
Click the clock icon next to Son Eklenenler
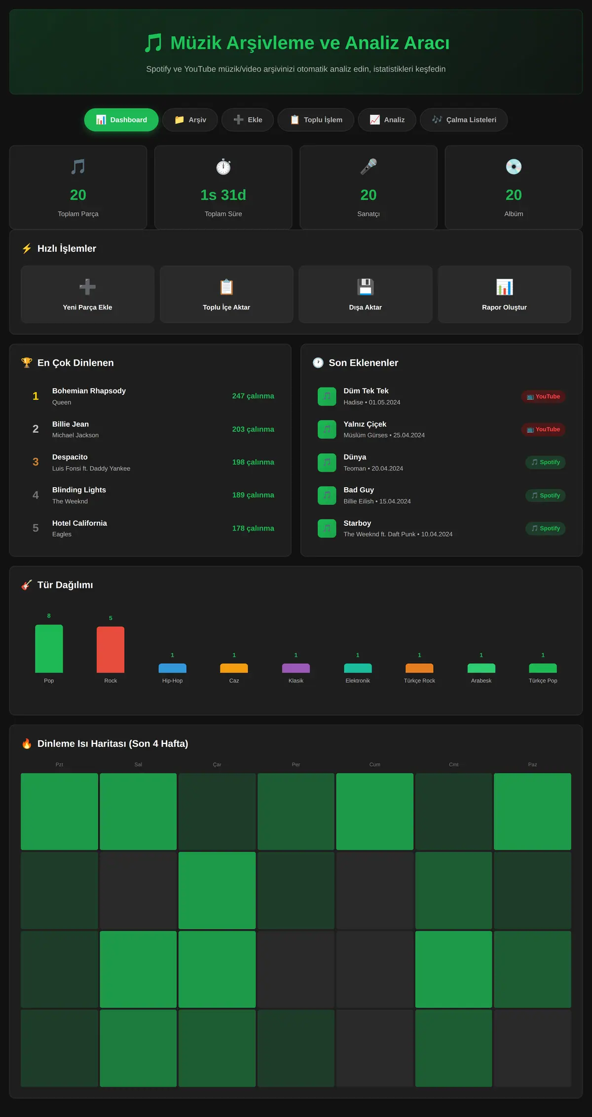[x=318, y=363]
